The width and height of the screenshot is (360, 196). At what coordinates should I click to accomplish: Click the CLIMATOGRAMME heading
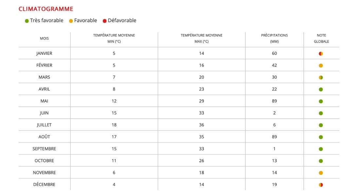coord(46,9)
